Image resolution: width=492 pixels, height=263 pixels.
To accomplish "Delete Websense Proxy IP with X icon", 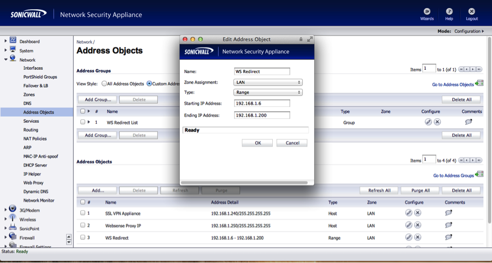I will click(x=417, y=225).
